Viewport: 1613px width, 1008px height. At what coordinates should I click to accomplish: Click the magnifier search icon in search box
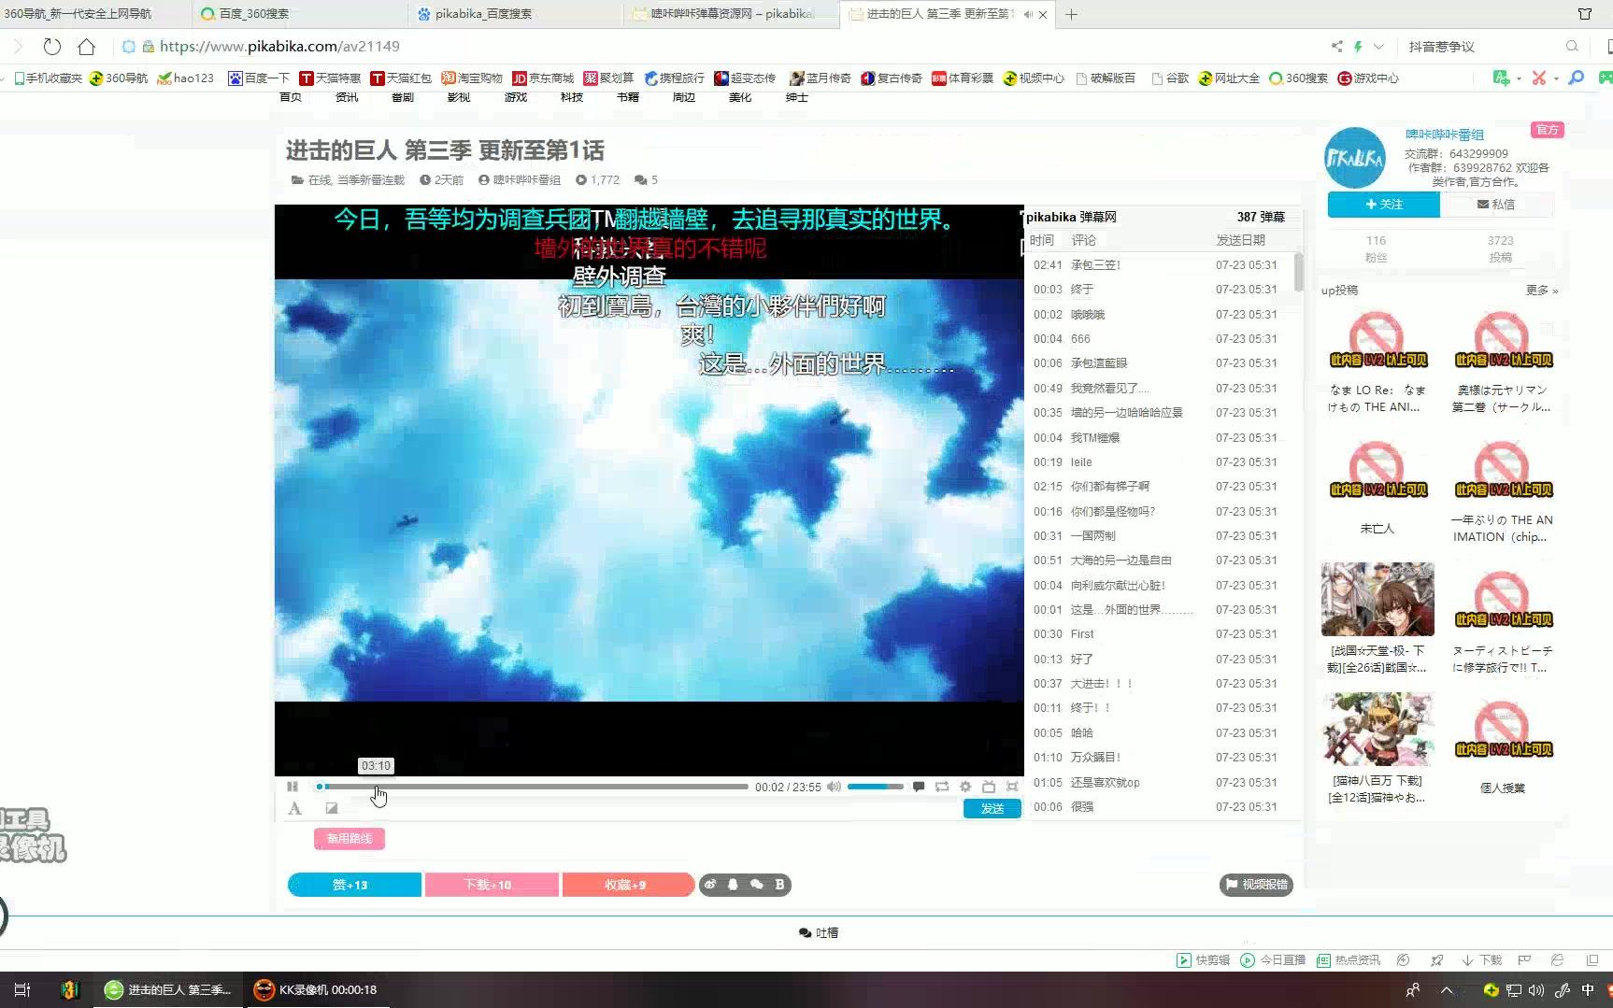point(1572,47)
